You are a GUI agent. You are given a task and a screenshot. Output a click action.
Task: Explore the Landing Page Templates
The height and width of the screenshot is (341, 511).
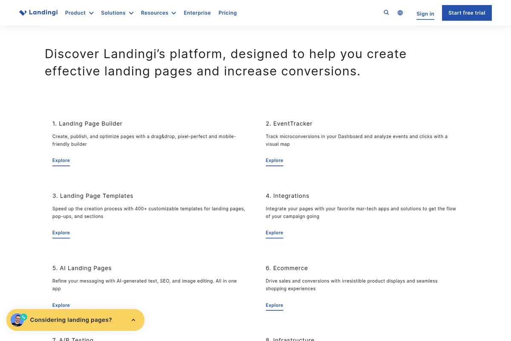coord(61,233)
